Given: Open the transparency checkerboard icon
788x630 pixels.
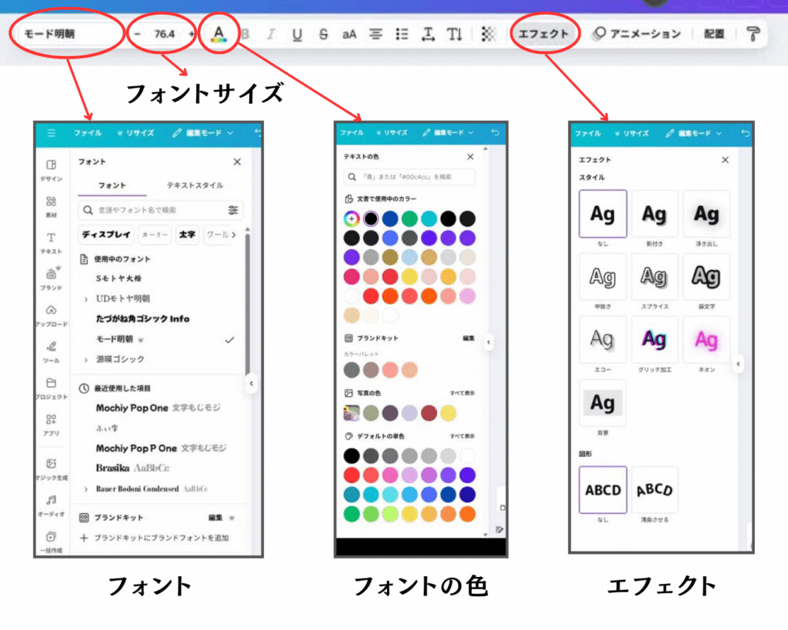Looking at the screenshot, I should coord(488,34).
